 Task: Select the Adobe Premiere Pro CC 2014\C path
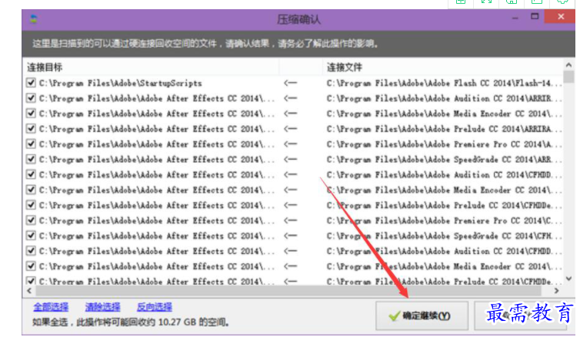[x=445, y=221]
